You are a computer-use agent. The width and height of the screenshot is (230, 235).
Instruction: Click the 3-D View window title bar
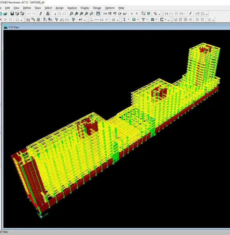(117, 27)
